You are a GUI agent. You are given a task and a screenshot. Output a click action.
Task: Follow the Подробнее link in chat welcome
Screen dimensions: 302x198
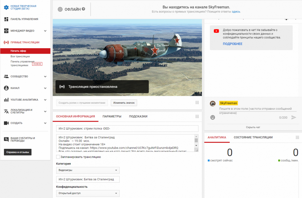[x=233, y=44]
